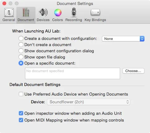Open the Recording microphone icon

pyautogui.click(x=74, y=12)
